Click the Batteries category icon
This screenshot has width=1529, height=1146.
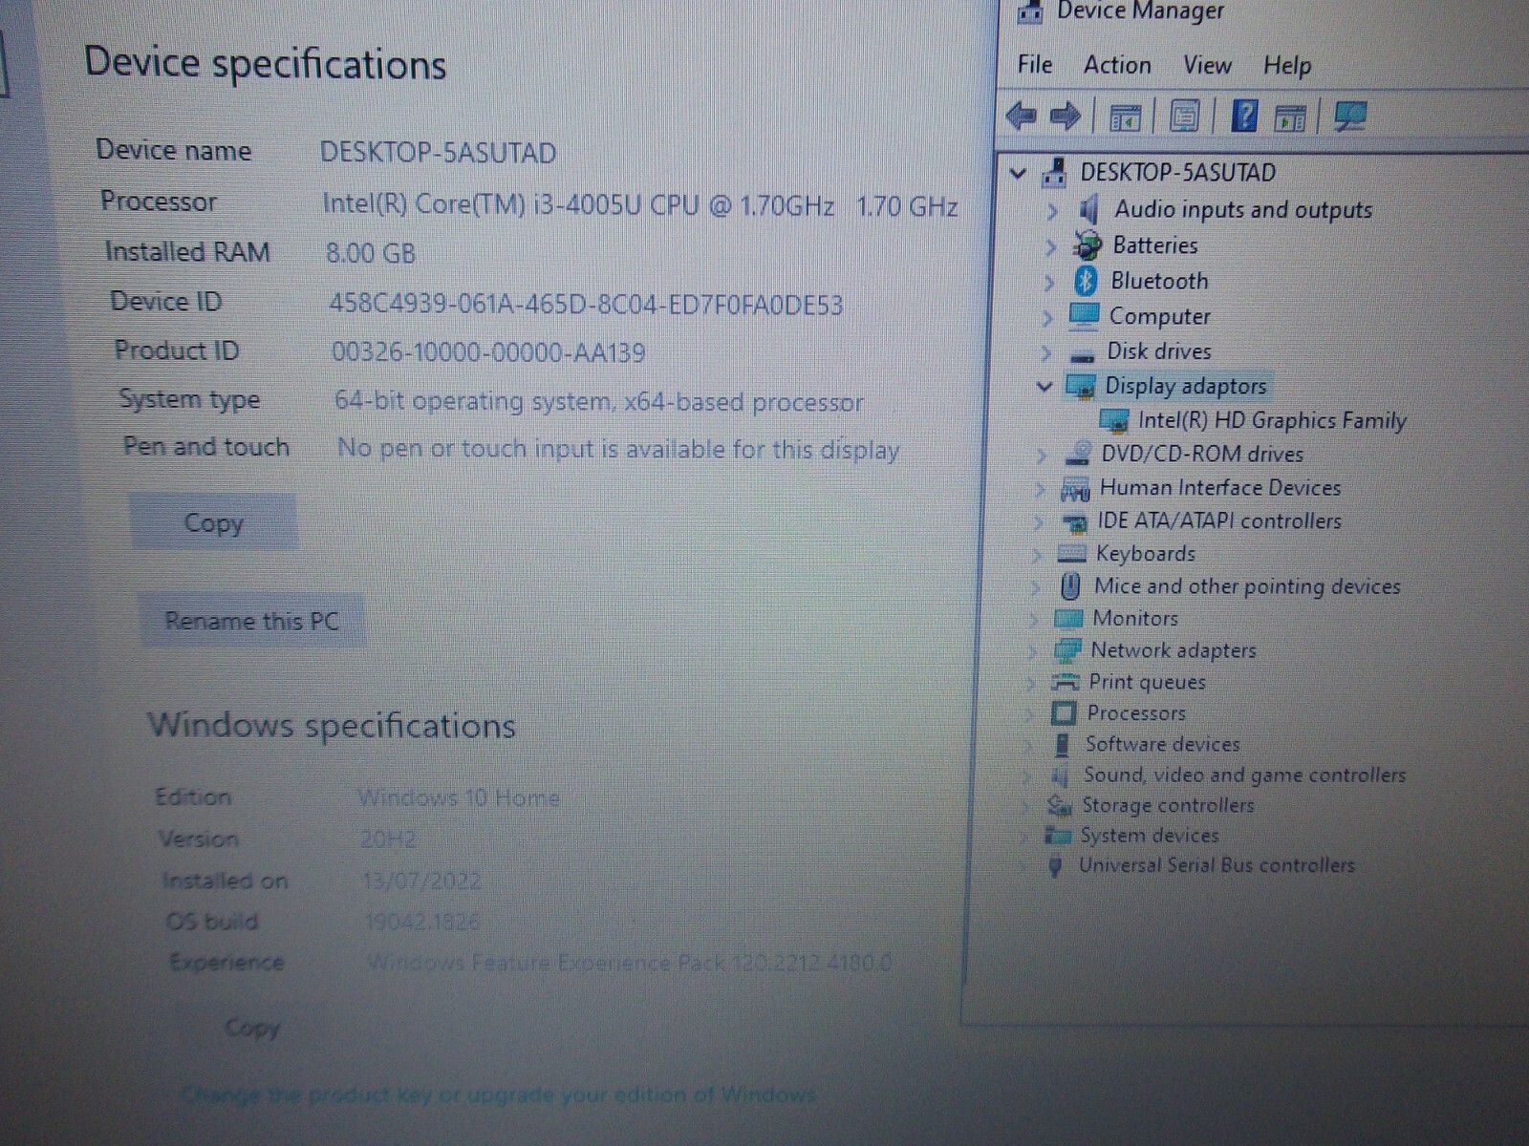[x=1086, y=245]
